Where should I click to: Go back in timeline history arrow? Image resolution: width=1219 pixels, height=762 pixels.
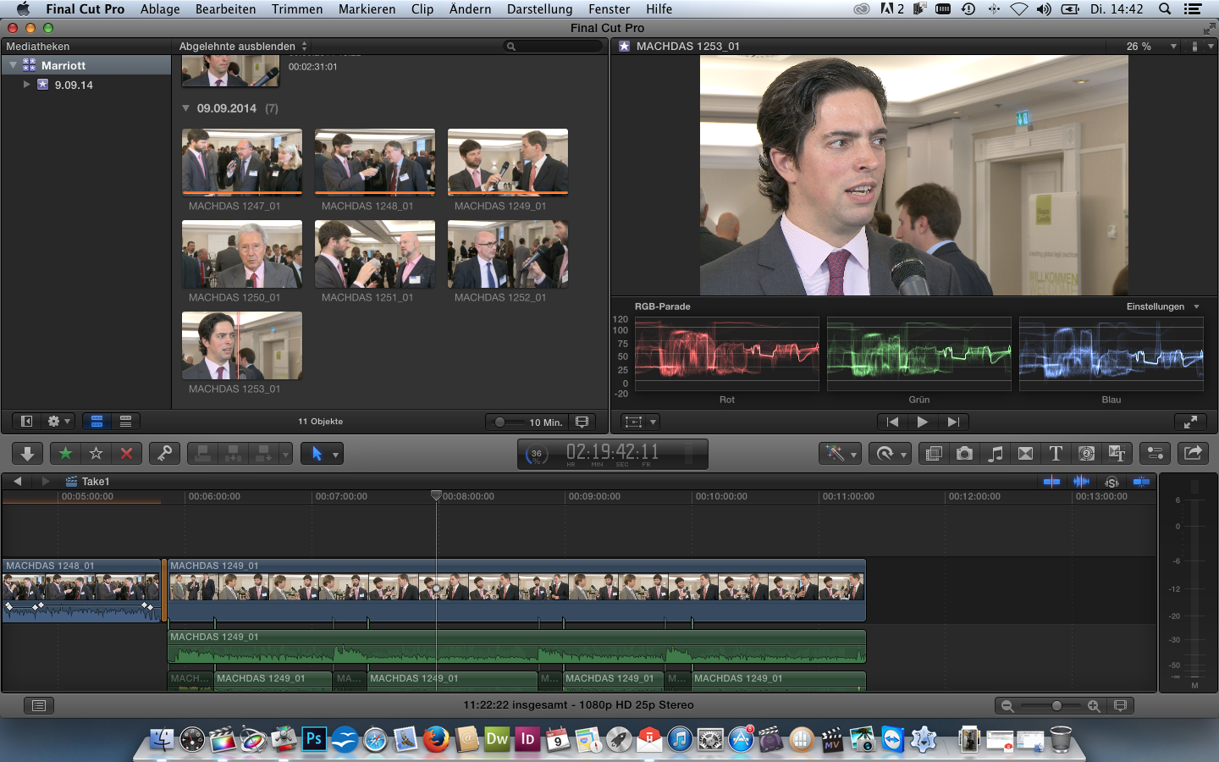pos(17,481)
